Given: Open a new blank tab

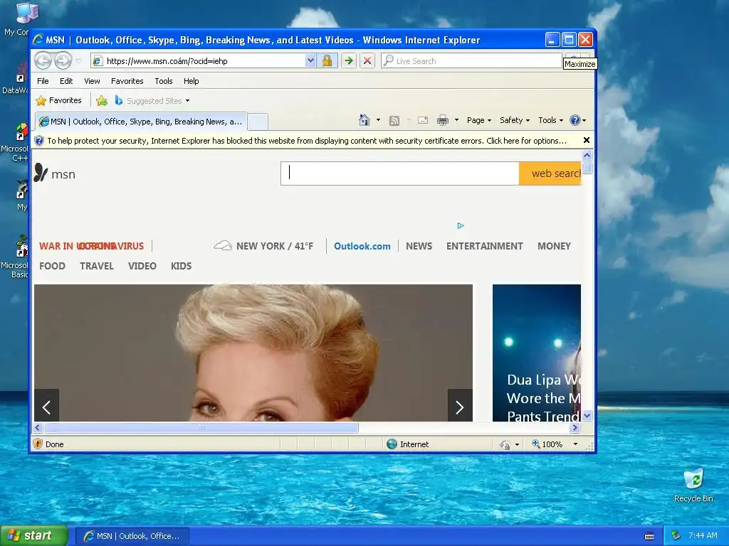Looking at the screenshot, I should pos(258,122).
